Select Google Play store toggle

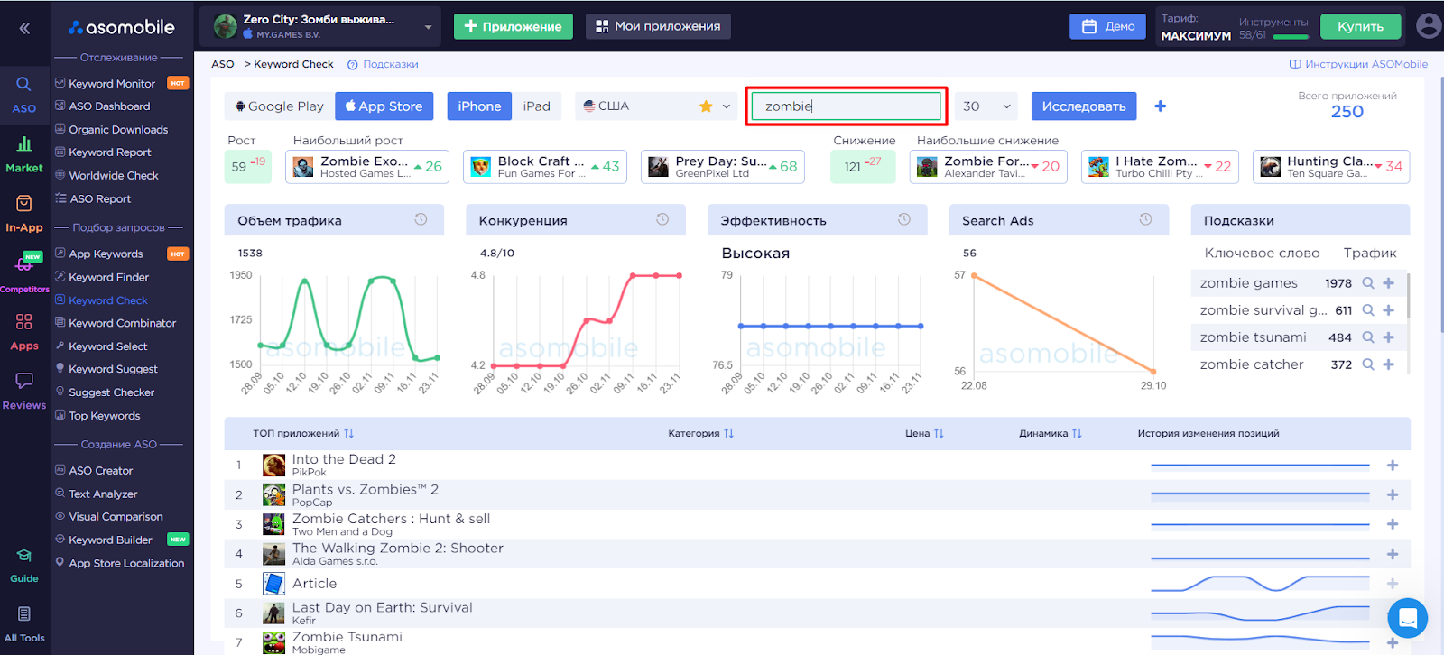(x=280, y=106)
